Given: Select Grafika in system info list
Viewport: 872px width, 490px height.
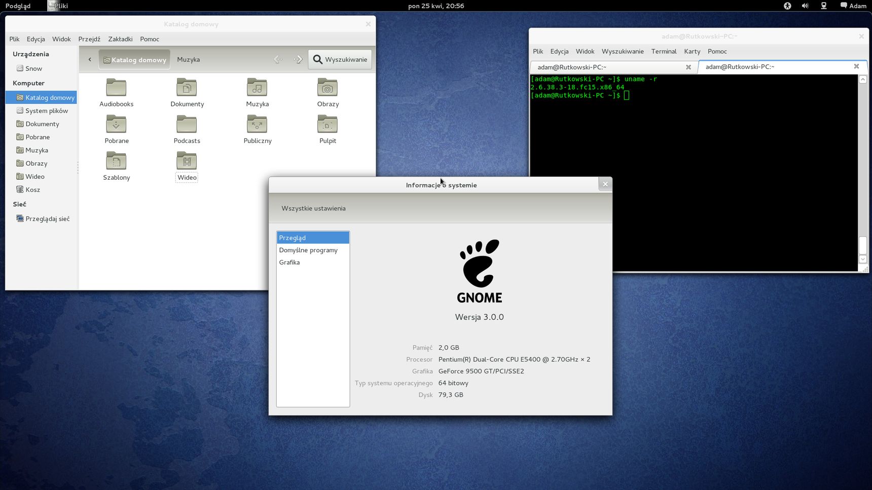Looking at the screenshot, I should coord(313,262).
